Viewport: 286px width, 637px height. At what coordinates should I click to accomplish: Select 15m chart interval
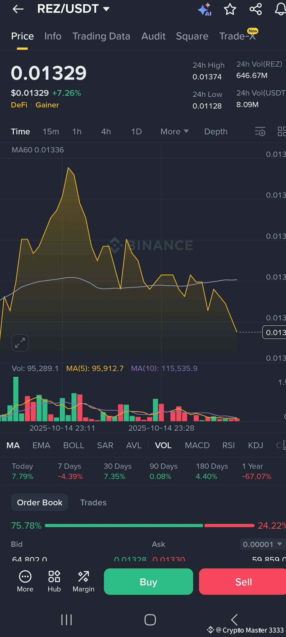51,132
